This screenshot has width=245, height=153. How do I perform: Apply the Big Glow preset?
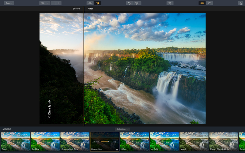click(x=45, y=141)
